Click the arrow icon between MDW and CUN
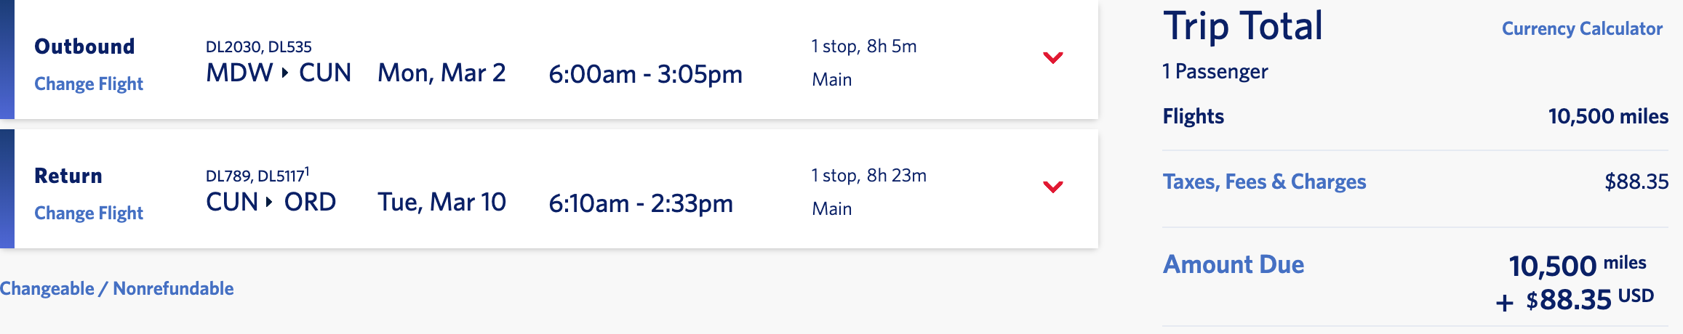Screen dimensions: 1683x334 (x=285, y=73)
